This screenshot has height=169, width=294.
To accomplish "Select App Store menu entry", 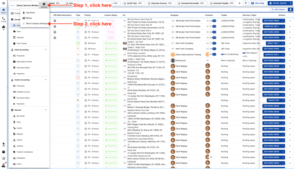I will coord(30,13).
